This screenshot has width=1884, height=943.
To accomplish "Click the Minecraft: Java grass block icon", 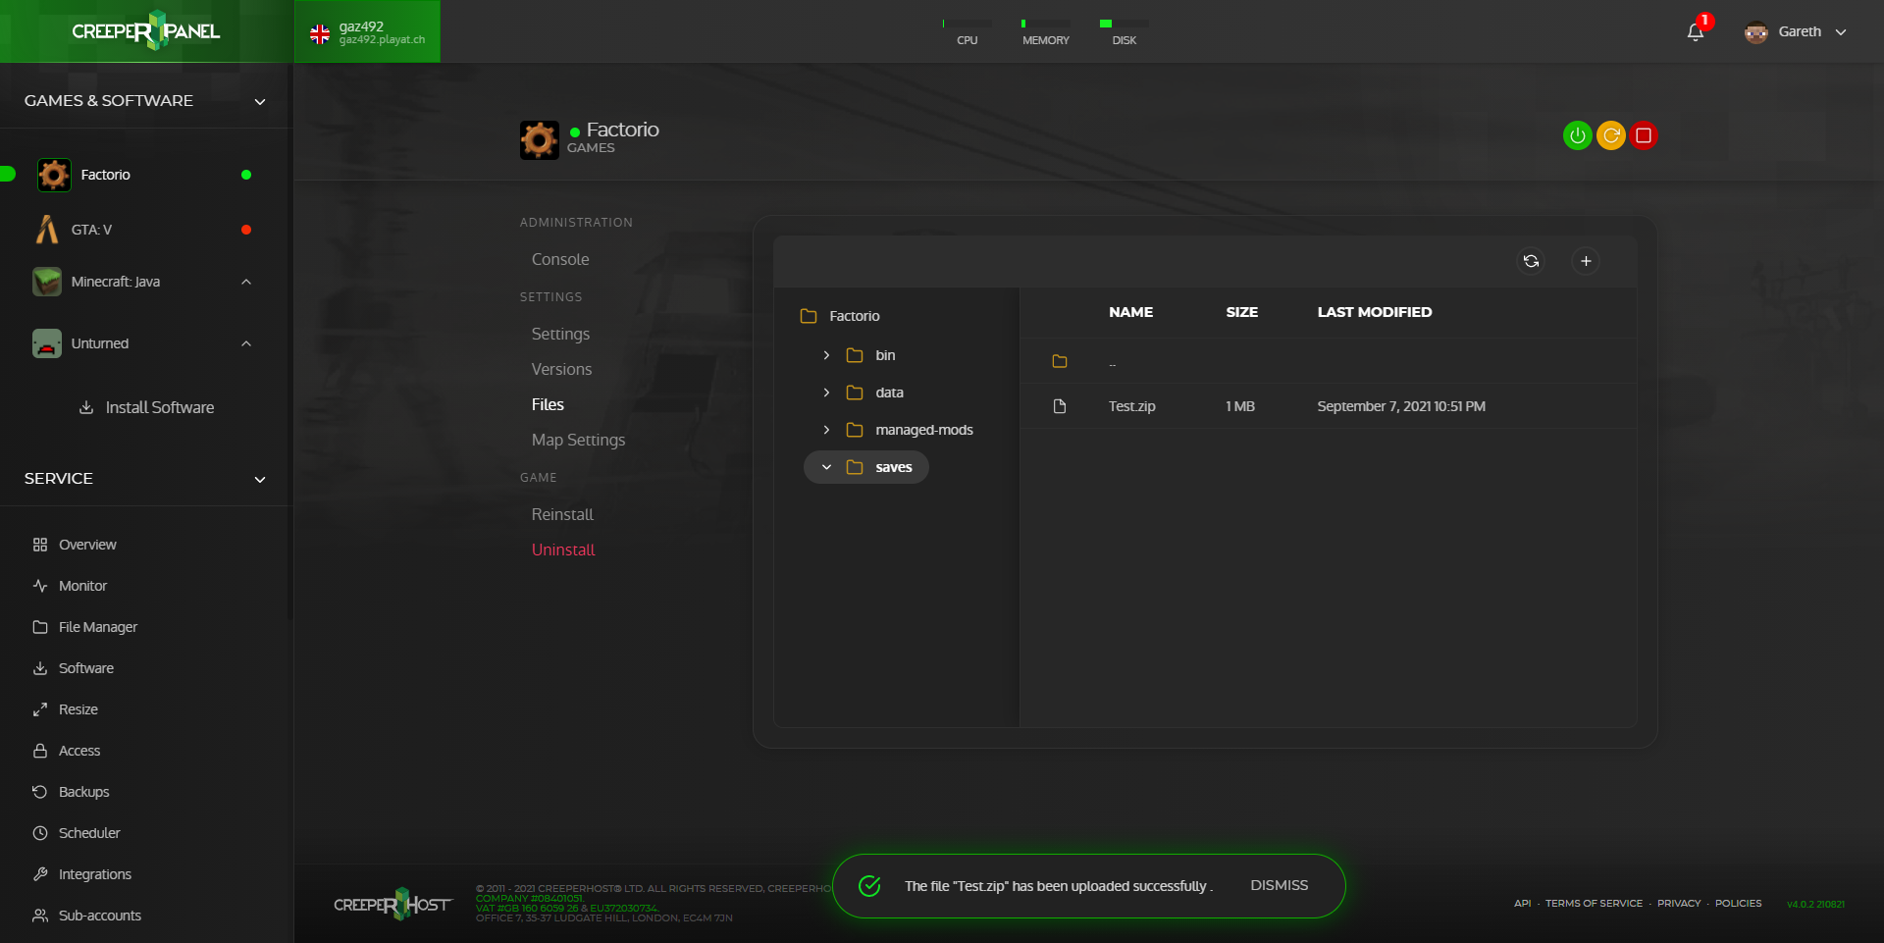I will tap(47, 282).
